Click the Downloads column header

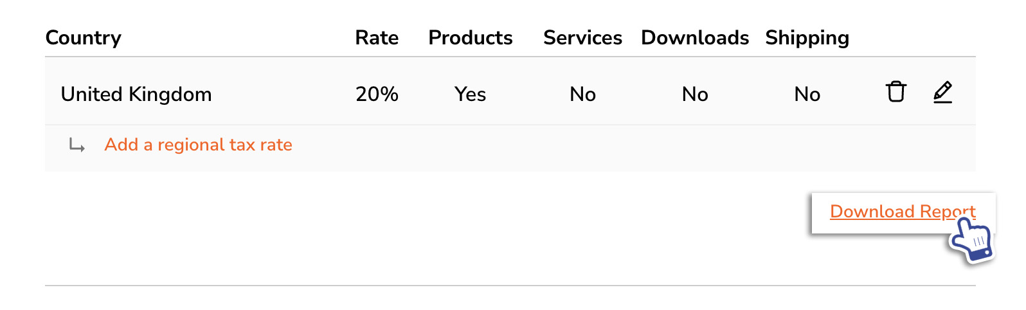695,38
